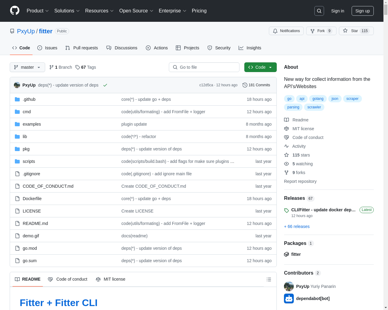Open the scraper topic tag
Image resolution: width=388 pixels, height=310 pixels.
tap(352, 99)
